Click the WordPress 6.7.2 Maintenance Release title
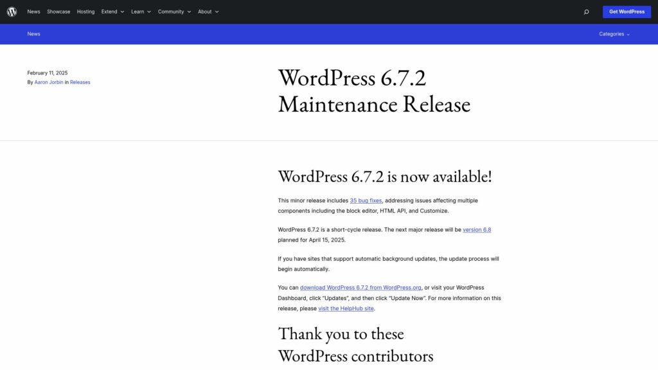Image resolution: width=658 pixels, height=370 pixels. pos(374,91)
